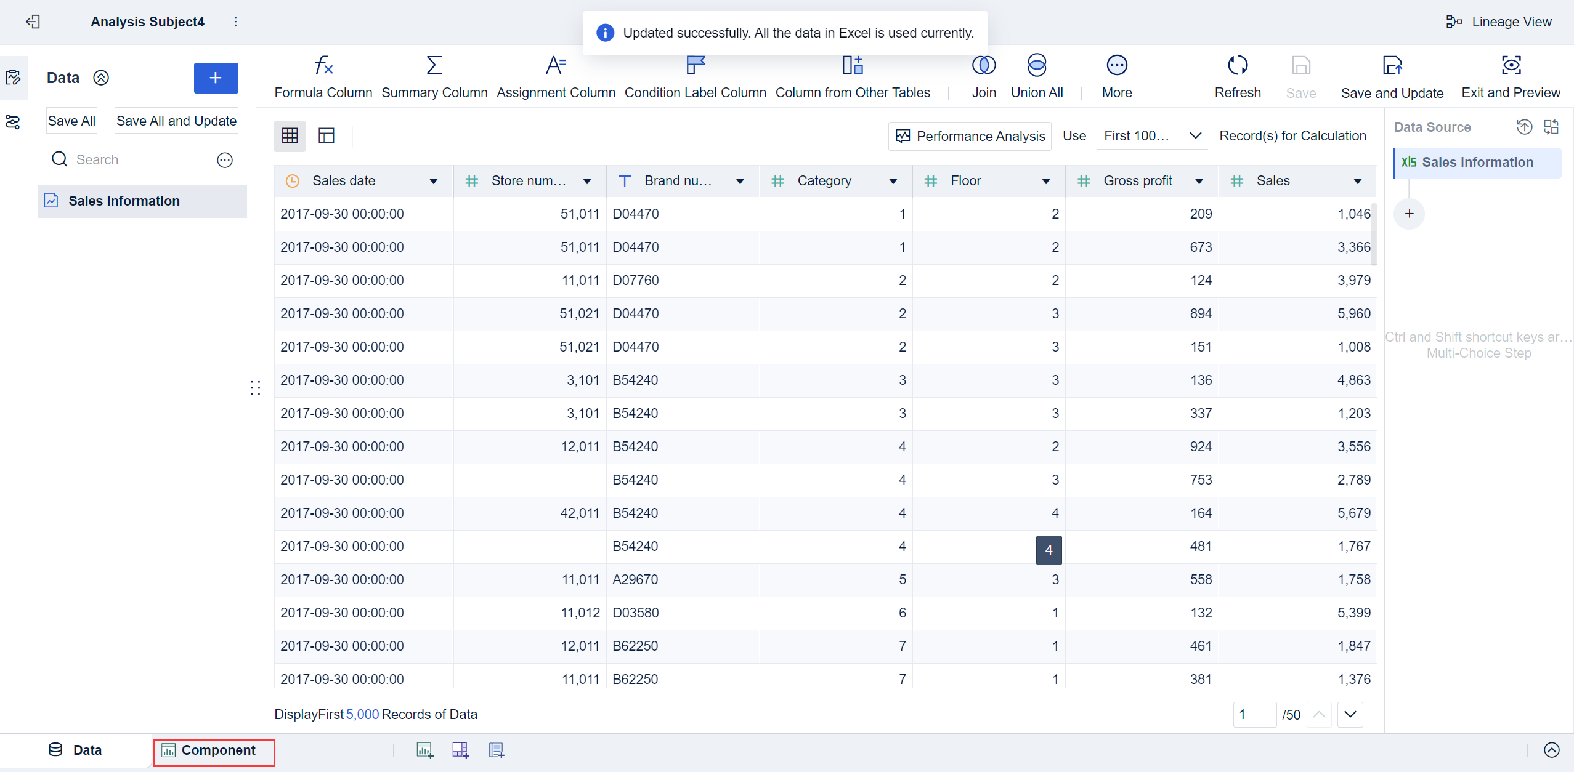Select the Formula Column tool

[x=323, y=75]
